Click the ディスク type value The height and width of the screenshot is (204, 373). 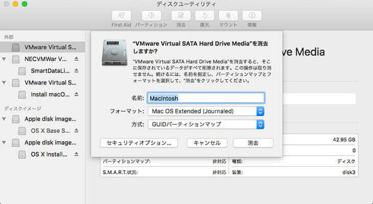[x=346, y=161]
